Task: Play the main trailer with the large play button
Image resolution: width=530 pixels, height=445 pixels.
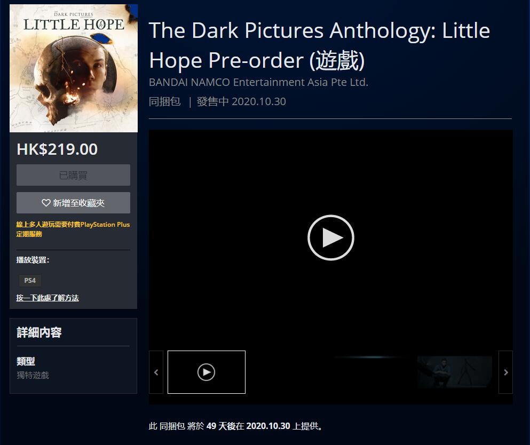Action: click(x=330, y=237)
